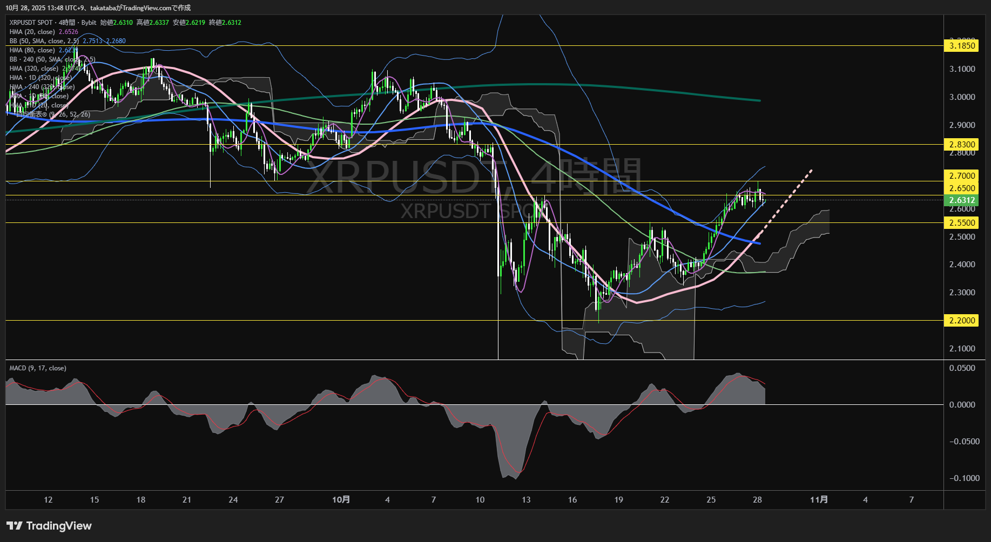
Task: Click the chart creation timestamp header text
Action: tap(98, 8)
